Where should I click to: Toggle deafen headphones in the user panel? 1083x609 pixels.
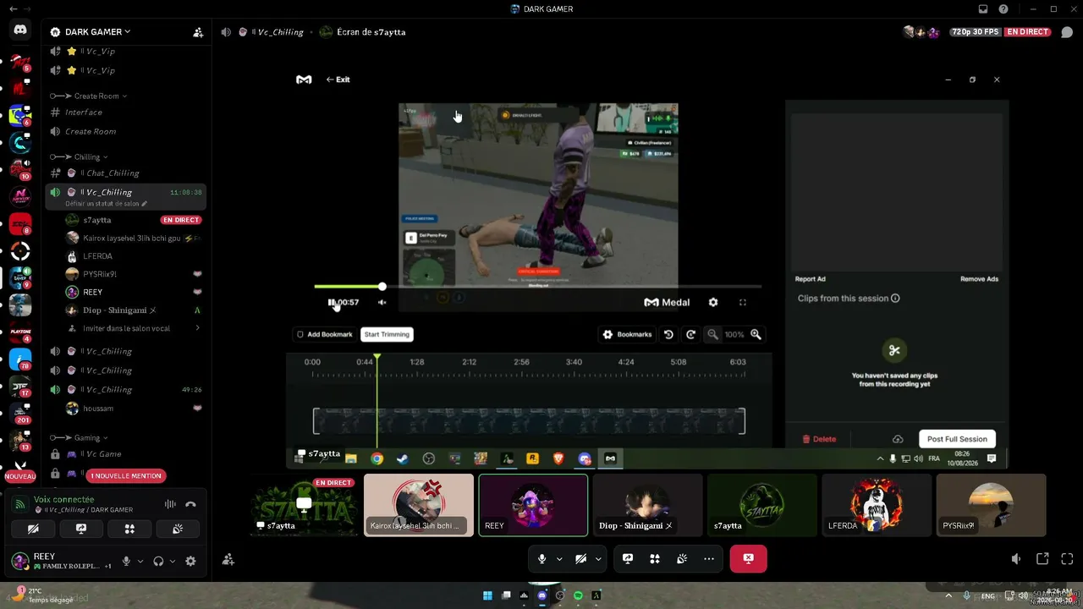[x=158, y=561]
